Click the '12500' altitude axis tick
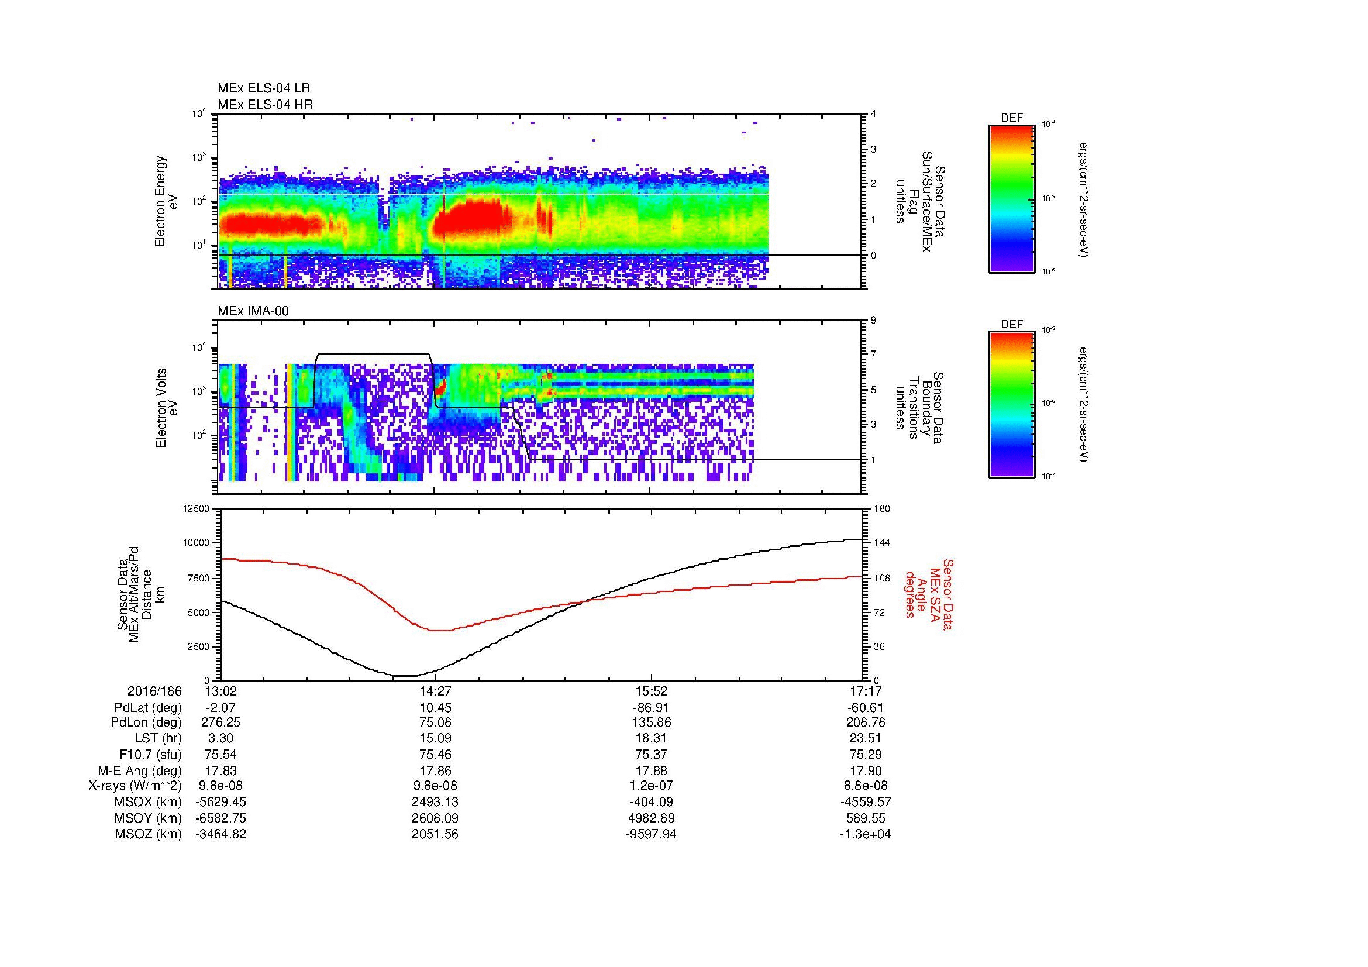 coord(196,508)
